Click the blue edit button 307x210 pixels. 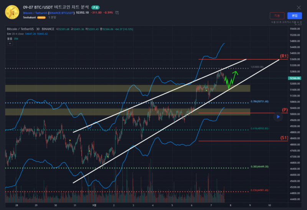[294, 16]
